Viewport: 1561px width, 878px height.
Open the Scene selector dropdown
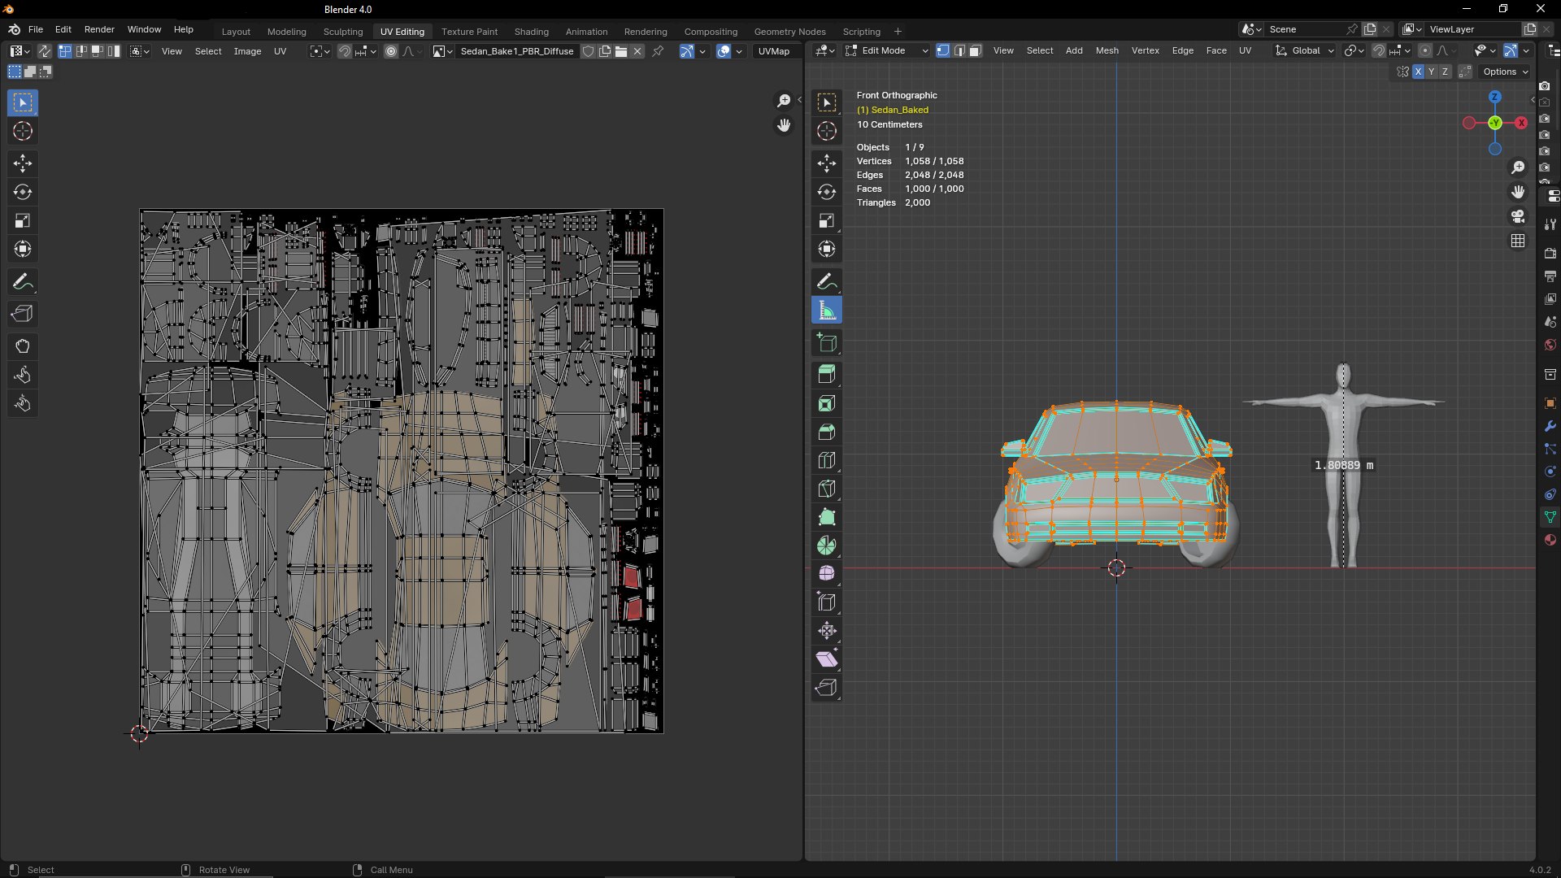tap(1251, 29)
